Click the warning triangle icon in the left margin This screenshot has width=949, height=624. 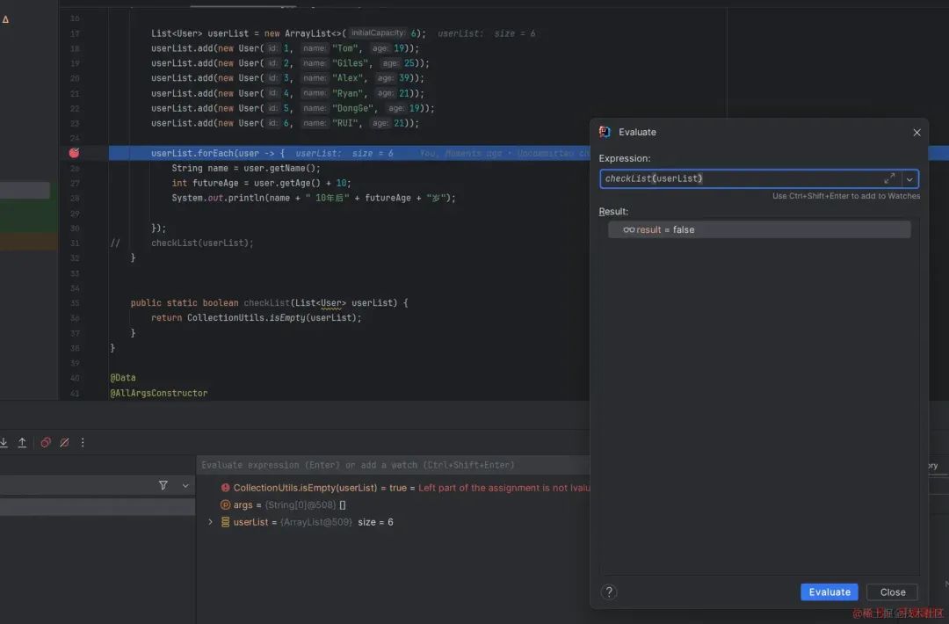pos(5,19)
